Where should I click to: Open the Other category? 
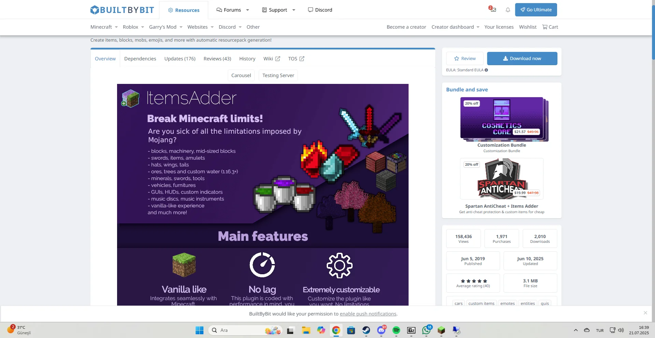[x=253, y=27]
